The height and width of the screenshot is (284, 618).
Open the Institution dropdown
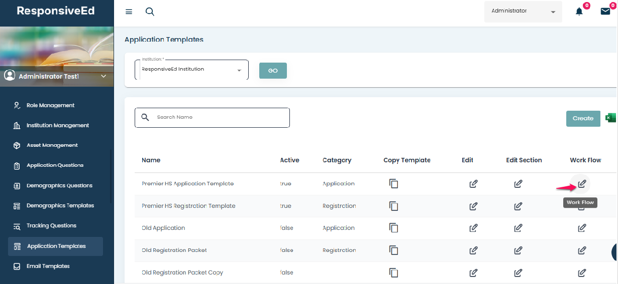(x=191, y=70)
